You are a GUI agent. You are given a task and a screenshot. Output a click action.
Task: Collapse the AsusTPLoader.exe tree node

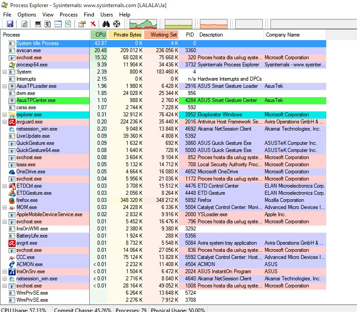pos(4,86)
